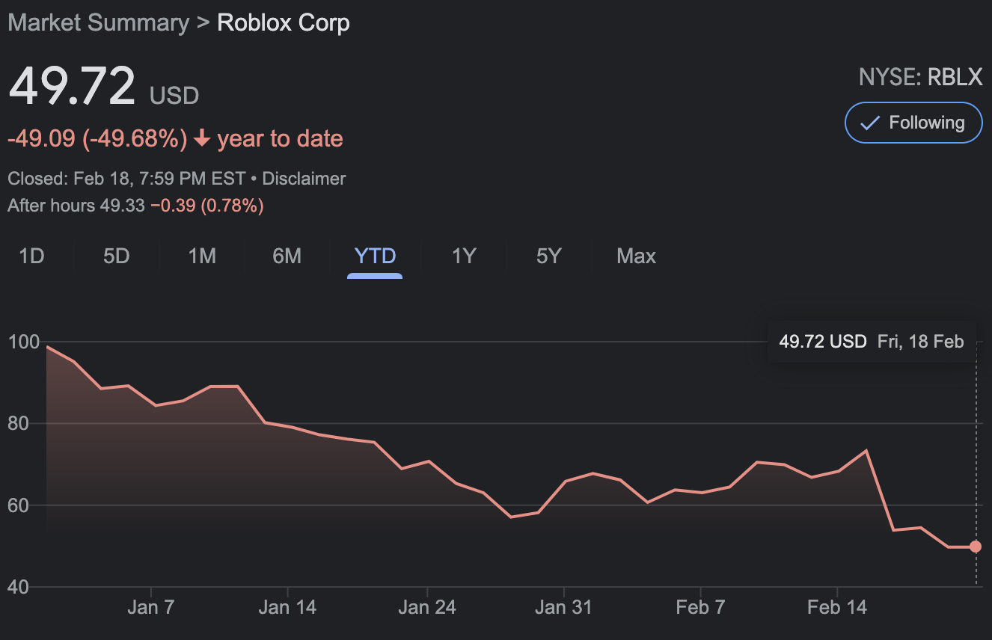Click the After hours 49.33 line

coord(135,206)
